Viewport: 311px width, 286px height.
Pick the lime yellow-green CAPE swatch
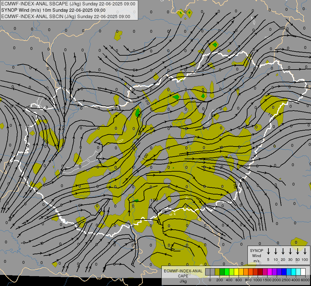(232, 272)
